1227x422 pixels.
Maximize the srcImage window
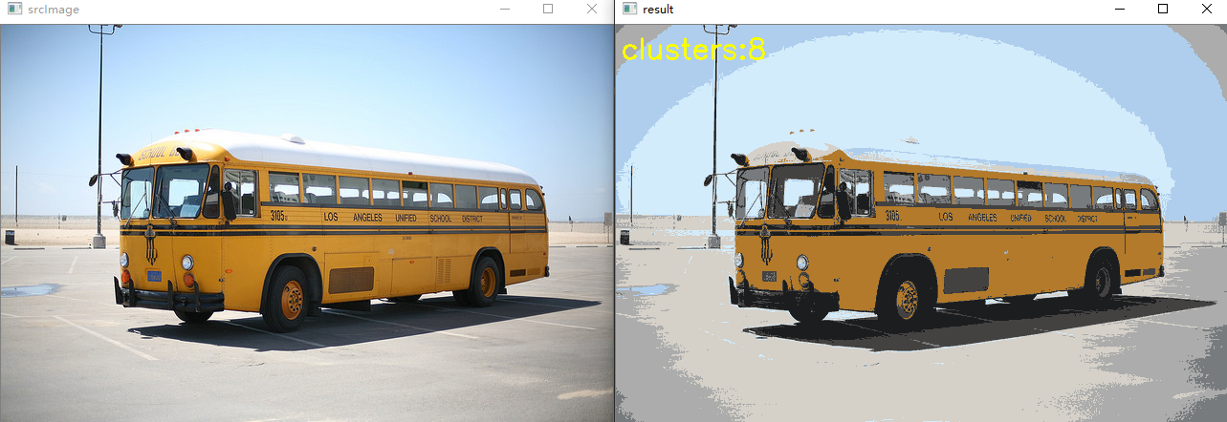click(x=548, y=9)
